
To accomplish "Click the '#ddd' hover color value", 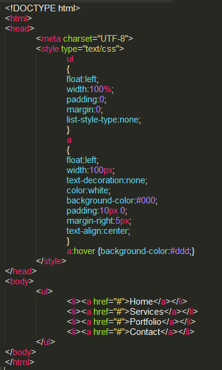I will tap(180, 251).
